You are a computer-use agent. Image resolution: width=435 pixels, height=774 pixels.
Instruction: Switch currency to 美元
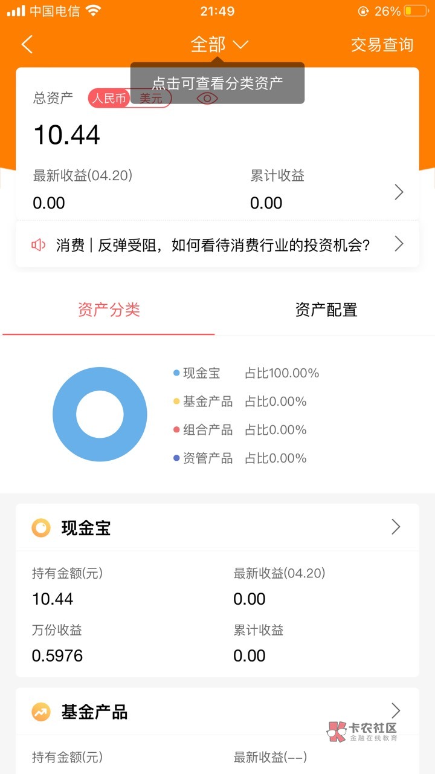pyautogui.click(x=151, y=98)
